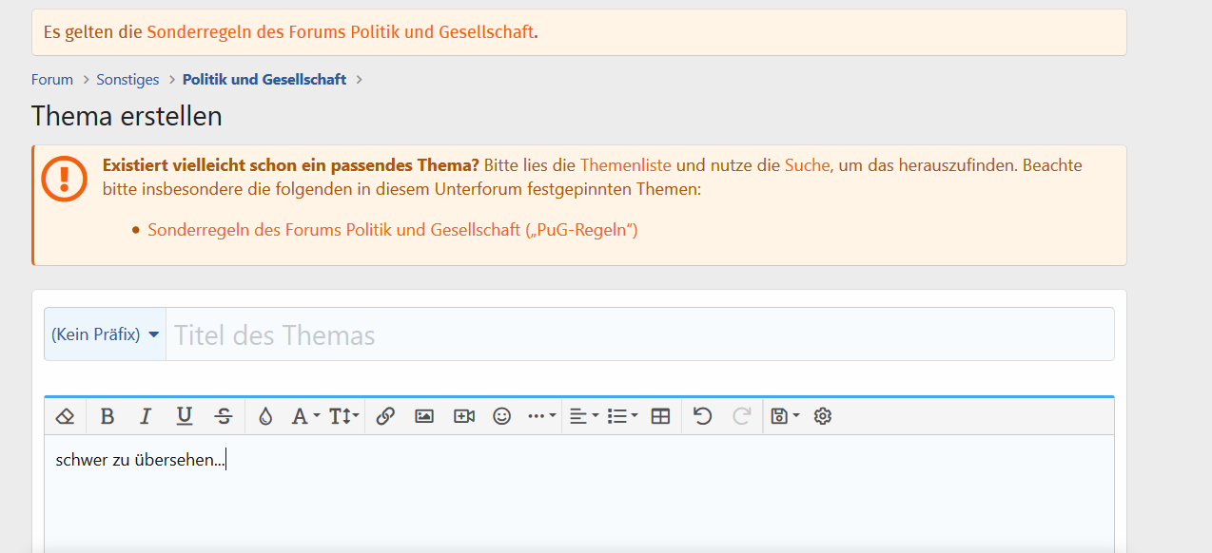Open Sonderregeln link in top banner

340,31
